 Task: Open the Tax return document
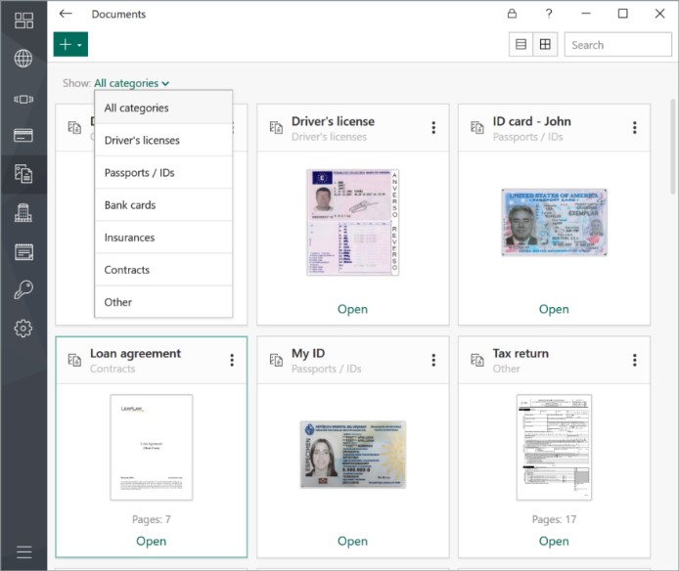tap(554, 541)
